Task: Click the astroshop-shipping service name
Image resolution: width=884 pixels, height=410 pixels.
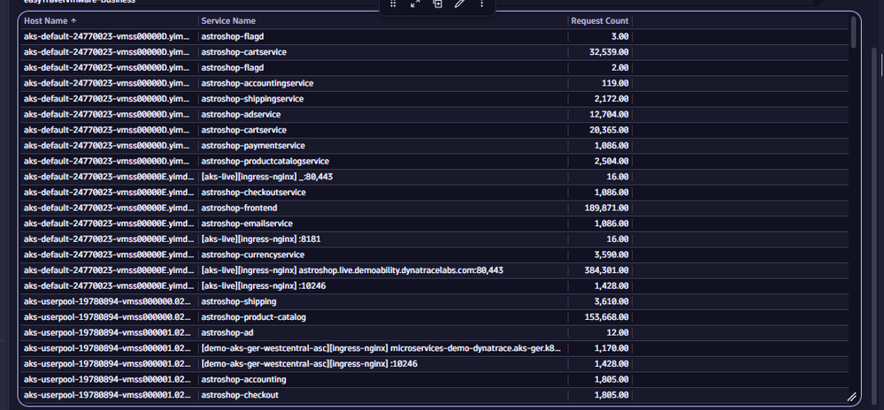Action: tap(239, 301)
